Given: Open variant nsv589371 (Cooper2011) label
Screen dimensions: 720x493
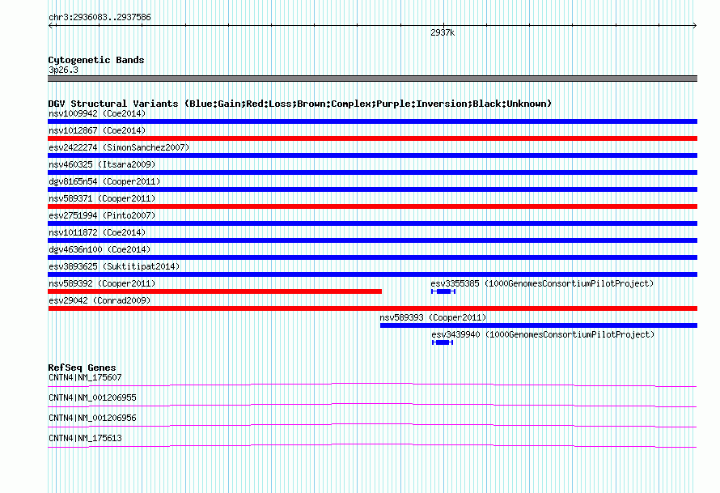Looking at the screenshot, I should (x=102, y=198).
